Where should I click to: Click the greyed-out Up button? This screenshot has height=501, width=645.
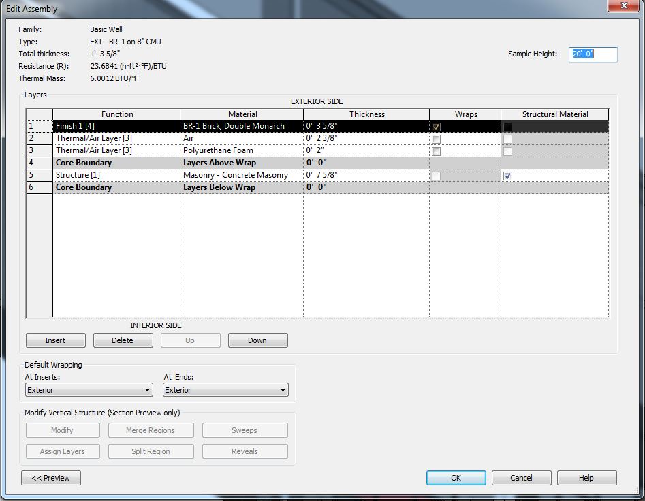tap(191, 340)
